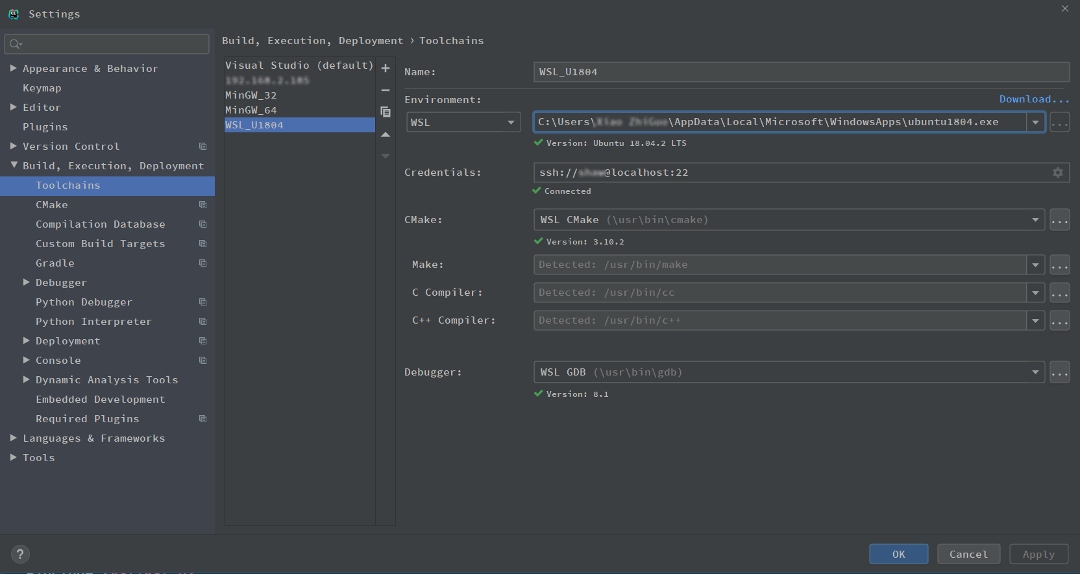Click project-level icon beside Version Control
Screen dimensions: 1080x574
coord(203,147)
